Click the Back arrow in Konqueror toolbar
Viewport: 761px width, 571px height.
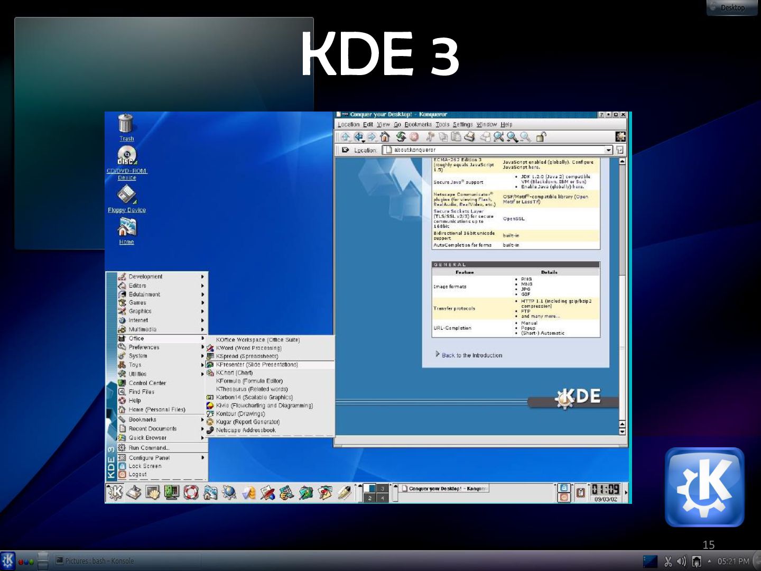click(359, 137)
